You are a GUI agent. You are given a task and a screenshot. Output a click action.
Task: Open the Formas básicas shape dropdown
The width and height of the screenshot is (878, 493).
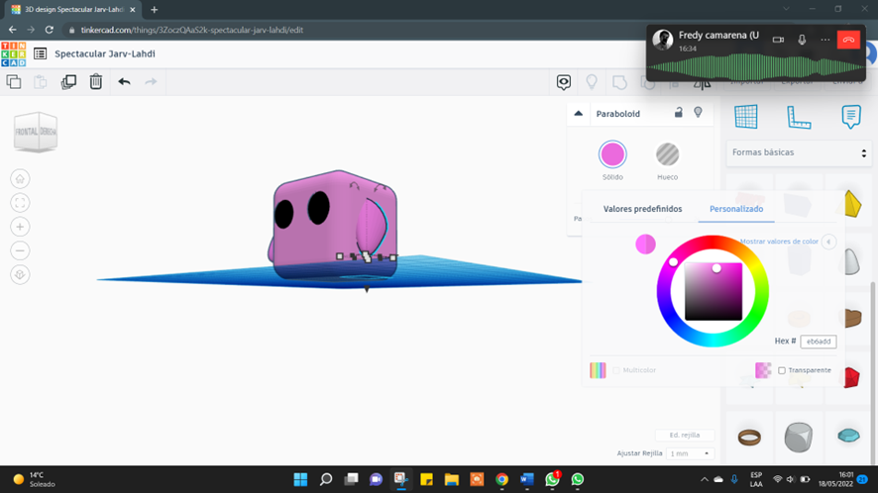pos(799,152)
